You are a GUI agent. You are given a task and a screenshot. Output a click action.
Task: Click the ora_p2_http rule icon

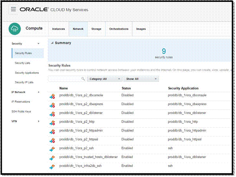pyautogui.click(x=52, y=122)
